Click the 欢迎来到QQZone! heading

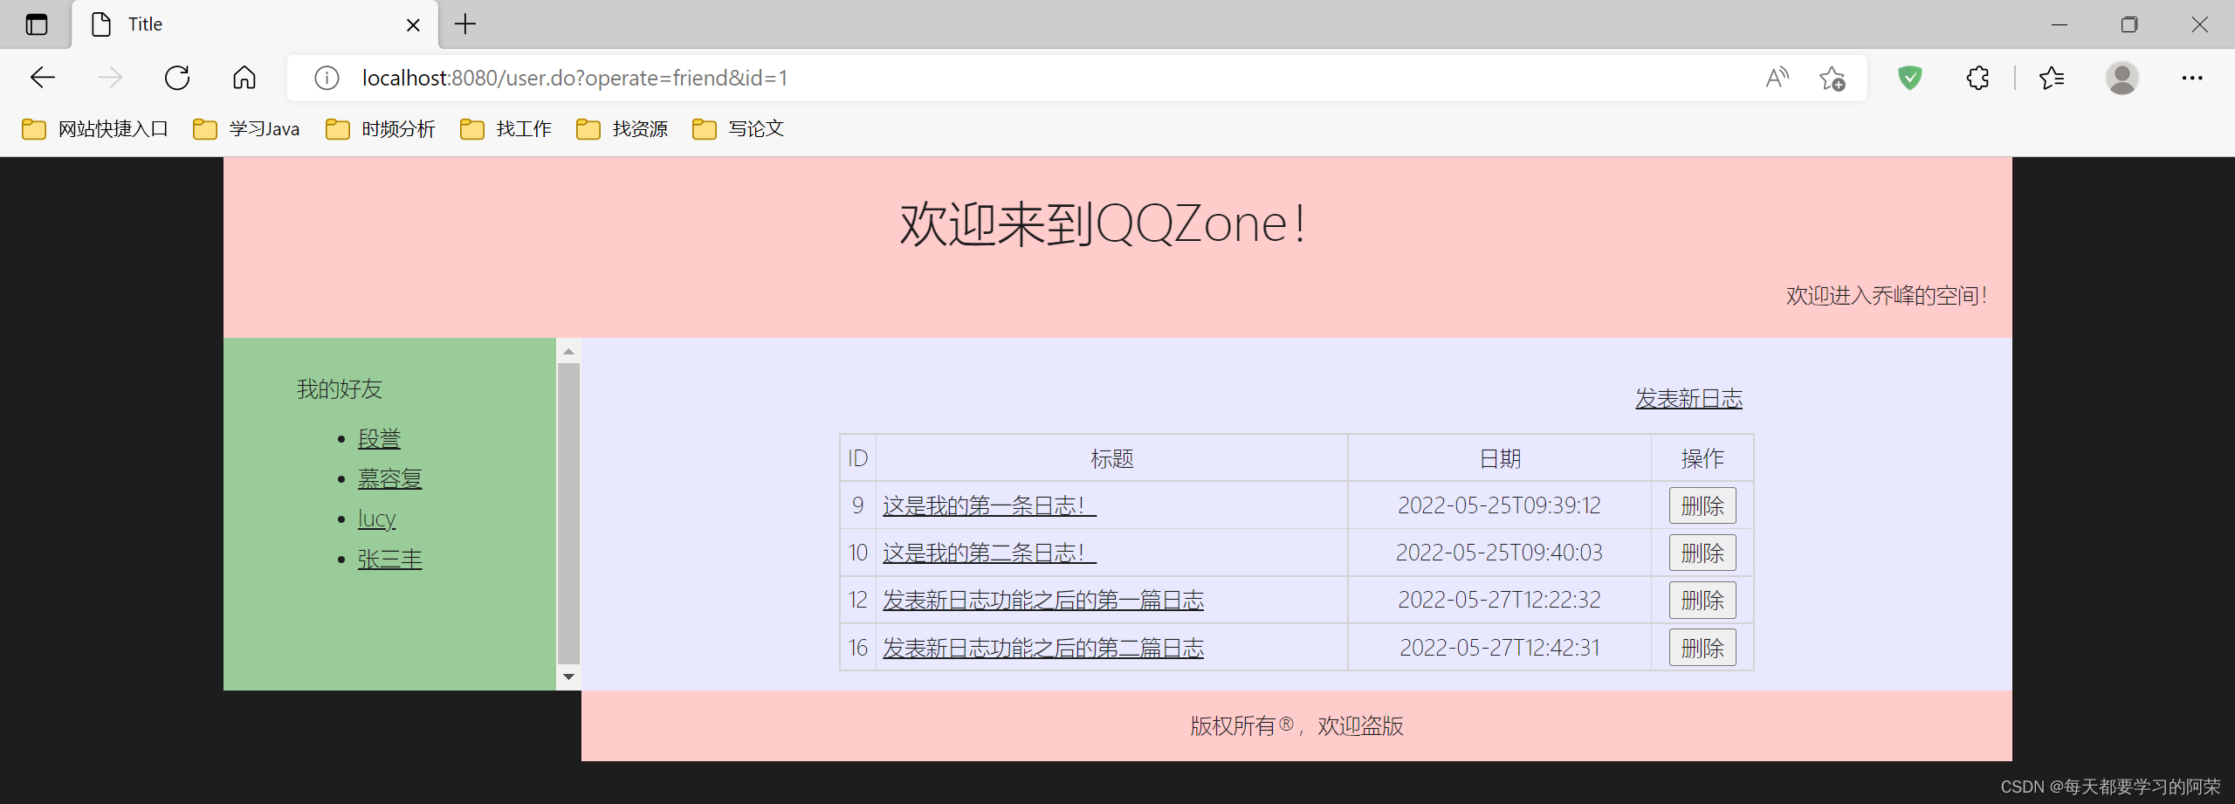coord(1104,224)
